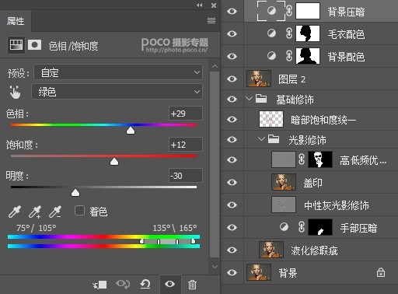Click the 高低频优... layer name

coord(363,160)
